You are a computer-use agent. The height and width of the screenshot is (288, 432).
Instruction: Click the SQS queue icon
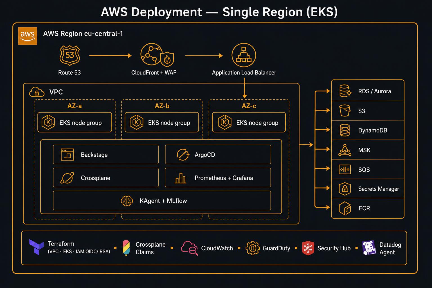[345, 170]
